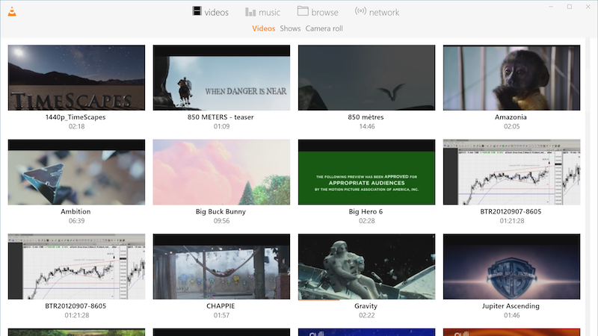Click the film strip videos icon
This screenshot has height=336, width=598.
(197, 11)
